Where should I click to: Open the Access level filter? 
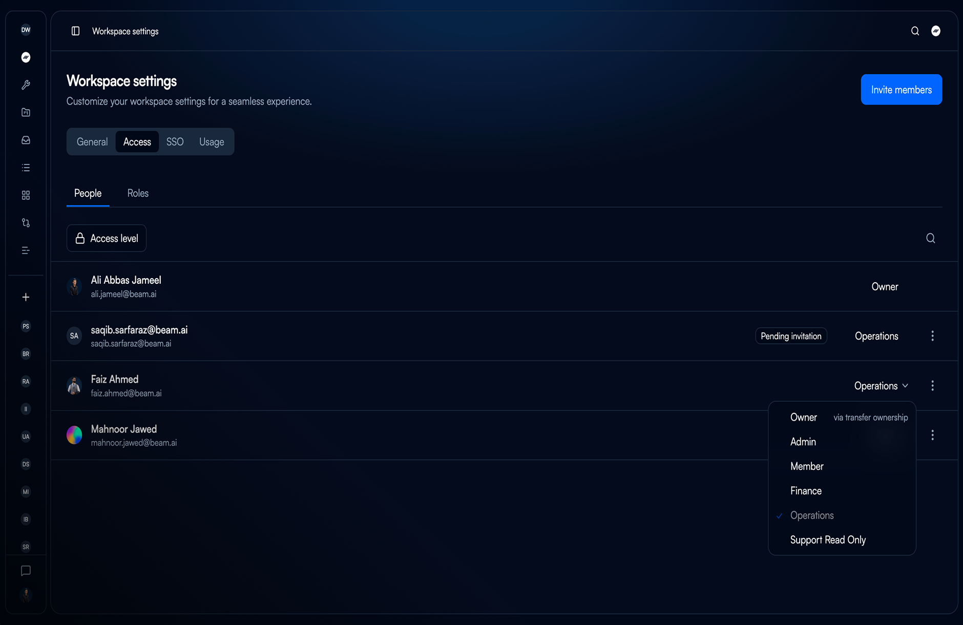(x=107, y=238)
